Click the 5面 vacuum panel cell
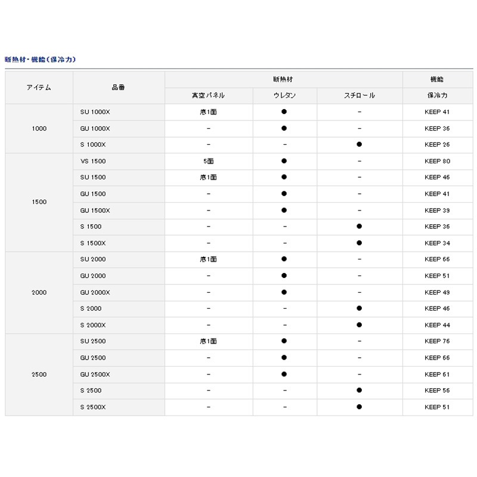Image resolution: width=477 pixels, height=477 pixels. [x=208, y=161]
